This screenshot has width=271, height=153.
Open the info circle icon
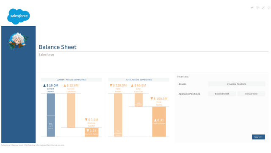point(269,8)
